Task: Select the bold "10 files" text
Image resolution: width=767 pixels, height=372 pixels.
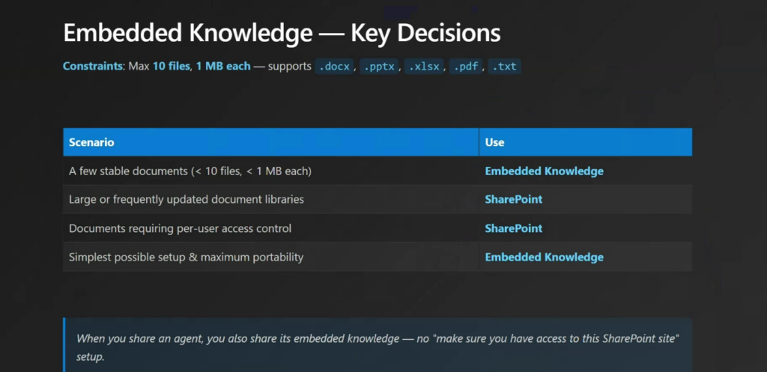Action: (x=172, y=67)
